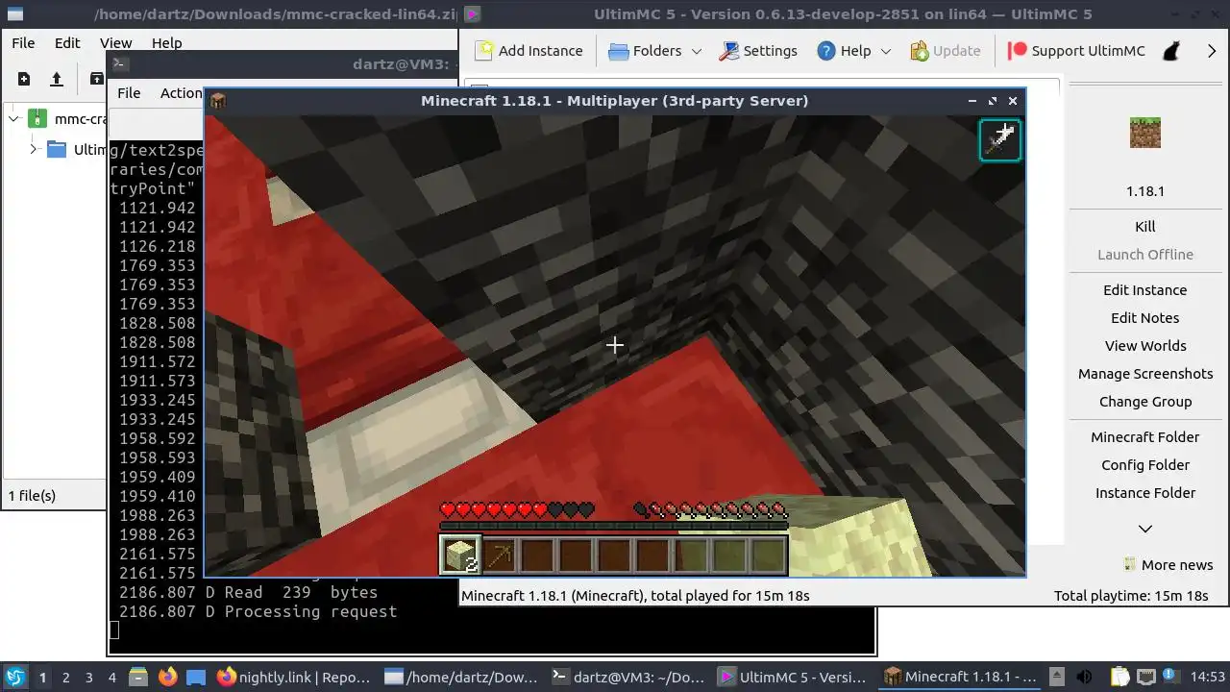Open the Folders dropdown in UltimMC
Viewport: 1230px width, 692px height.
[x=655, y=51]
